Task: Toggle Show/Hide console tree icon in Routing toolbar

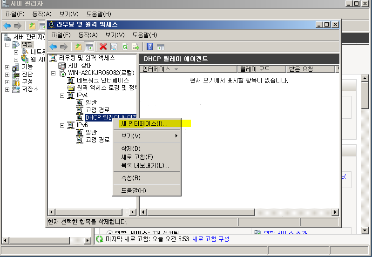Action: [89, 47]
